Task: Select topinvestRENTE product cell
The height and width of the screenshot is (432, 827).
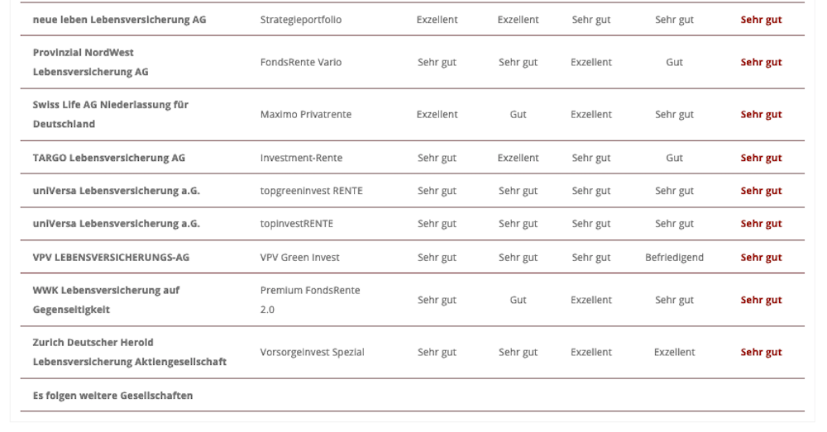Action: [296, 223]
